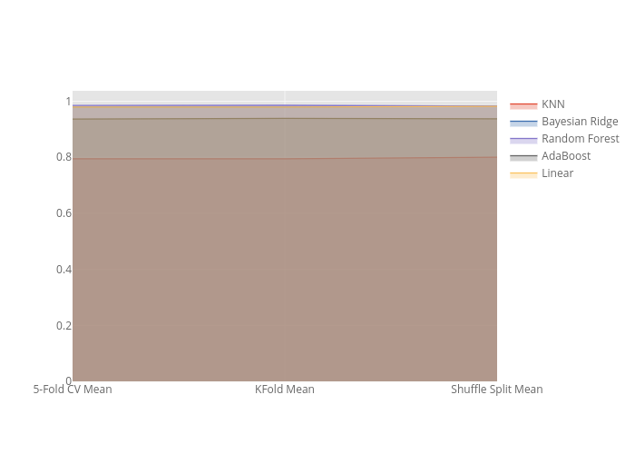Select the orange Linear legend swatch
This screenshot has width=635, height=454.
point(523,174)
